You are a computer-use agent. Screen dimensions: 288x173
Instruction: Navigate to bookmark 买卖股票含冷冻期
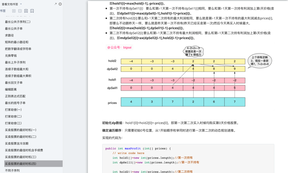tap(17, 144)
